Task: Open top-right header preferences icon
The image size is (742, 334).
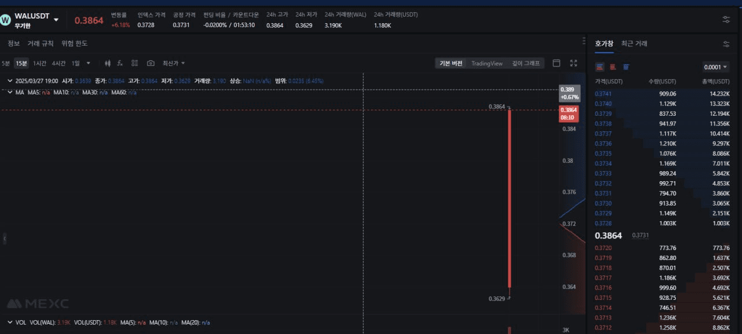Action: click(726, 20)
